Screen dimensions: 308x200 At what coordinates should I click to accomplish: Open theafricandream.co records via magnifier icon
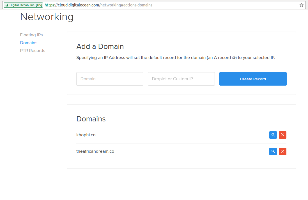tap(273, 151)
